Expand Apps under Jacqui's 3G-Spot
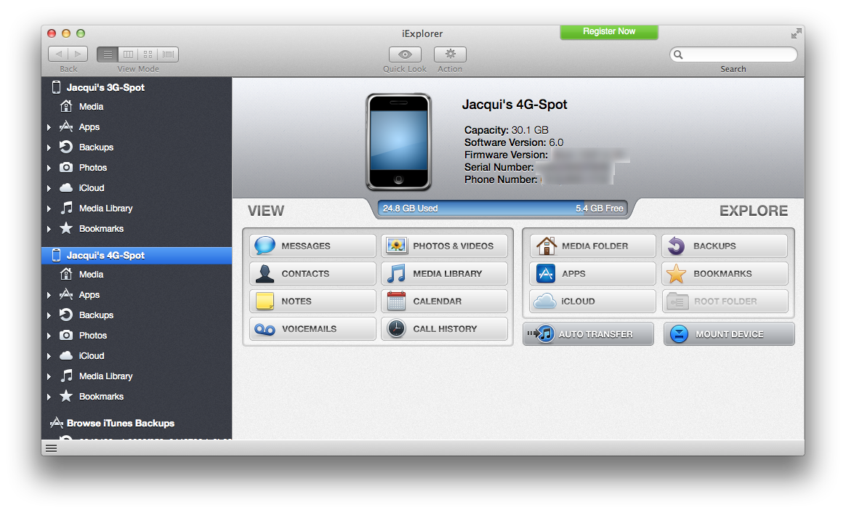Image resolution: width=846 pixels, height=513 pixels. (49, 127)
